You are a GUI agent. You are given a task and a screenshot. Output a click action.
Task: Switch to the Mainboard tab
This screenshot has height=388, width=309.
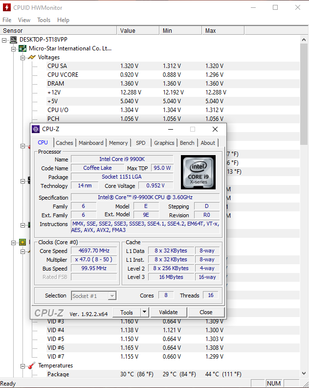coord(91,143)
